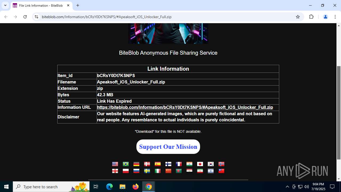
Task: Select the Sweden flag language
Action: click(147, 171)
